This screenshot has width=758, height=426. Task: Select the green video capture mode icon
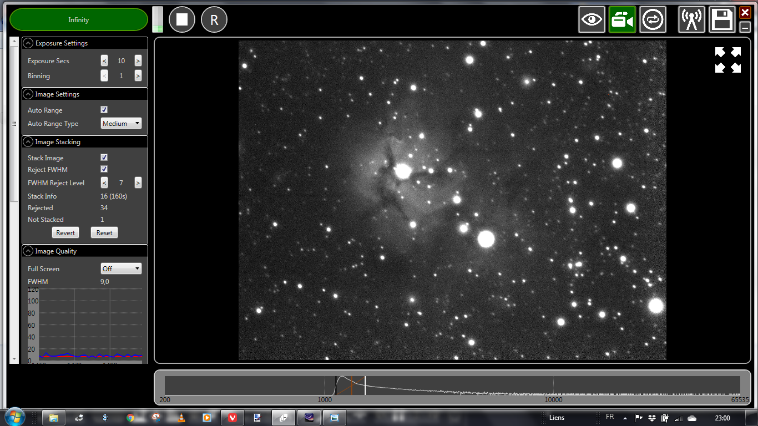click(x=622, y=19)
